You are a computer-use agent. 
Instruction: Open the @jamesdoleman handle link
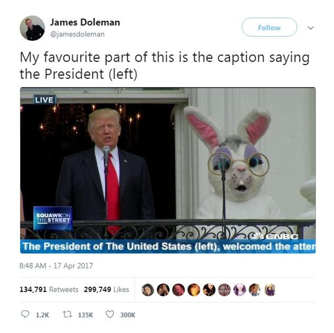pos(77,34)
